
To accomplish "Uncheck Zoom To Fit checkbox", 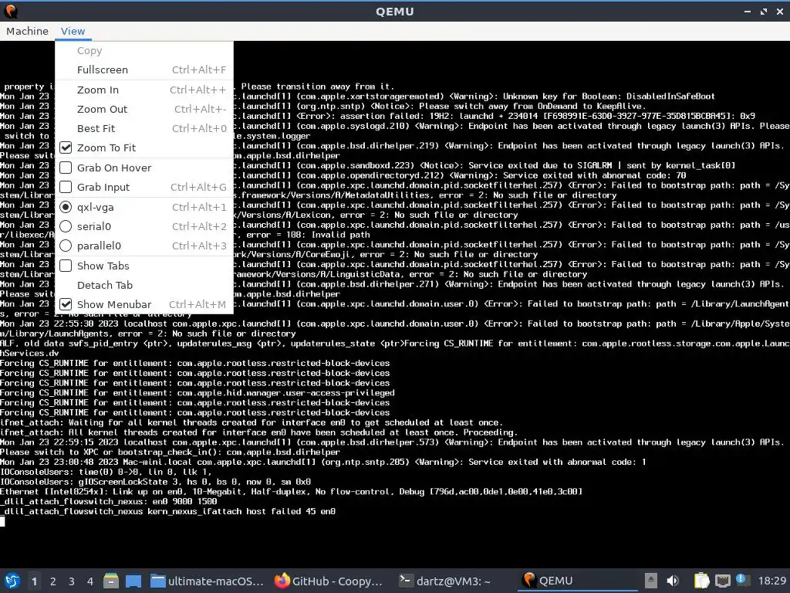I will point(66,147).
